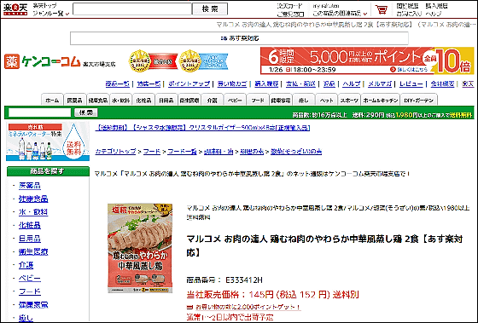This screenshot has width=478, height=323.
Task: Click the Rakuten logo icon
Action: click(15, 9)
